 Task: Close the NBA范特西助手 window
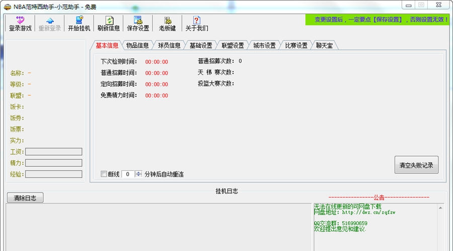[438, 5]
